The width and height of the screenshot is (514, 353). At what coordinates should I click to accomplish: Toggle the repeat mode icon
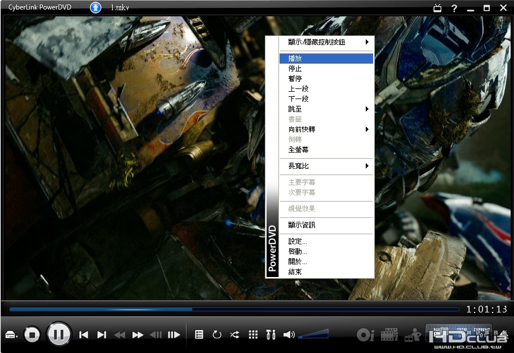pos(217,334)
